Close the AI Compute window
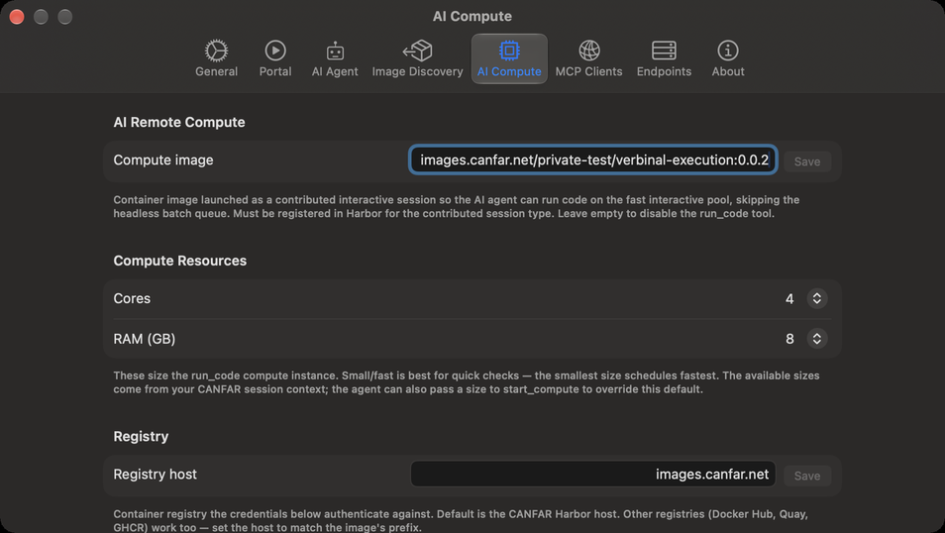This screenshot has height=533, width=945. [x=17, y=17]
